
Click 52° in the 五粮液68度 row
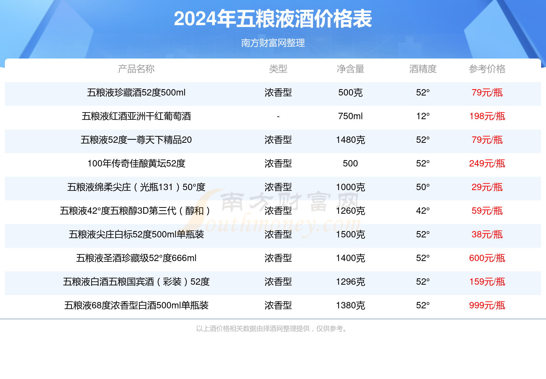click(x=423, y=305)
